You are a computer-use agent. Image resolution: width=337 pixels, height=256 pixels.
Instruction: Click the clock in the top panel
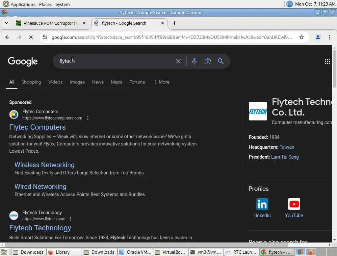[x=315, y=4]
